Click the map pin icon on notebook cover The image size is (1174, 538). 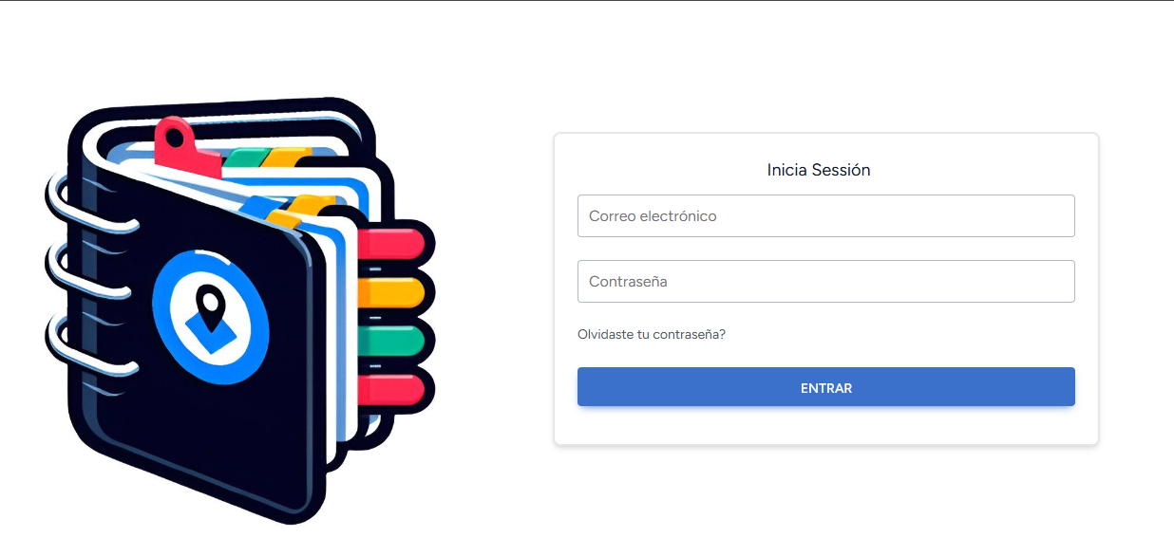pos(209,306)
